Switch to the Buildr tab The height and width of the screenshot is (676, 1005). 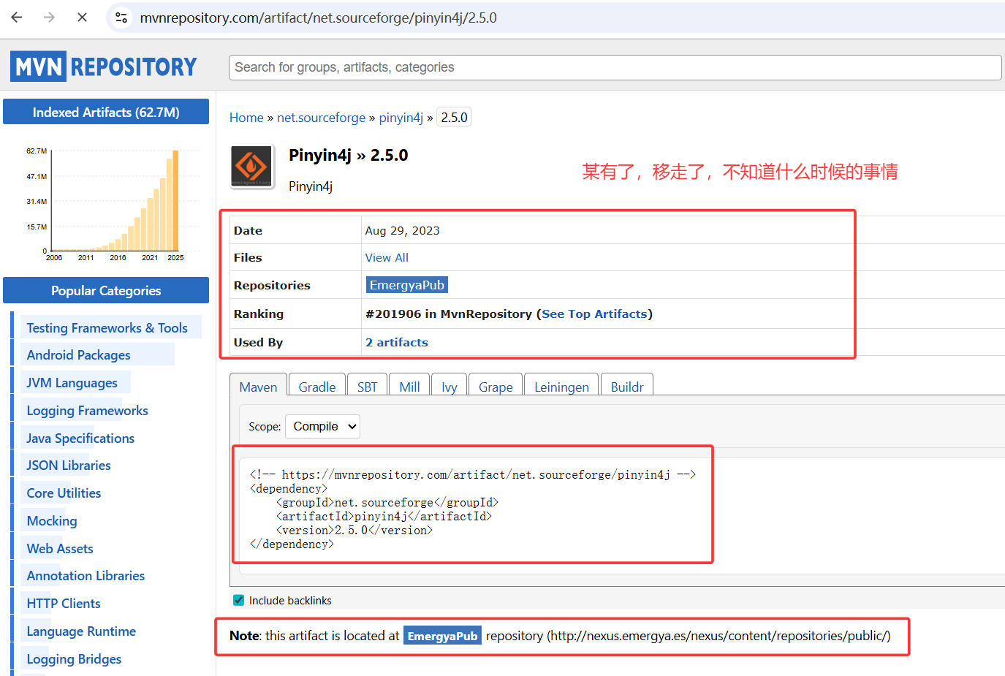[627, 387]
